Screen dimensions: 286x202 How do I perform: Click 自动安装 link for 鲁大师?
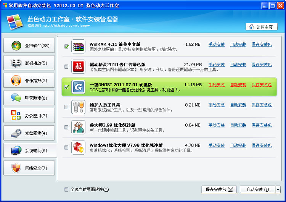tap(238, 125)
